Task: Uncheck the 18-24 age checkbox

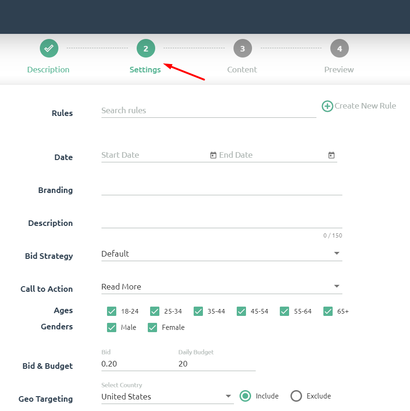Action: (112, 311)
